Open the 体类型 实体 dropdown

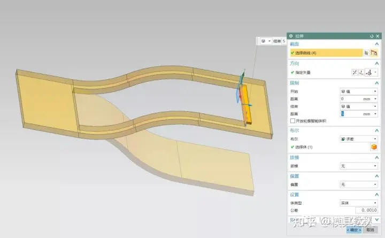pos(358,203)
